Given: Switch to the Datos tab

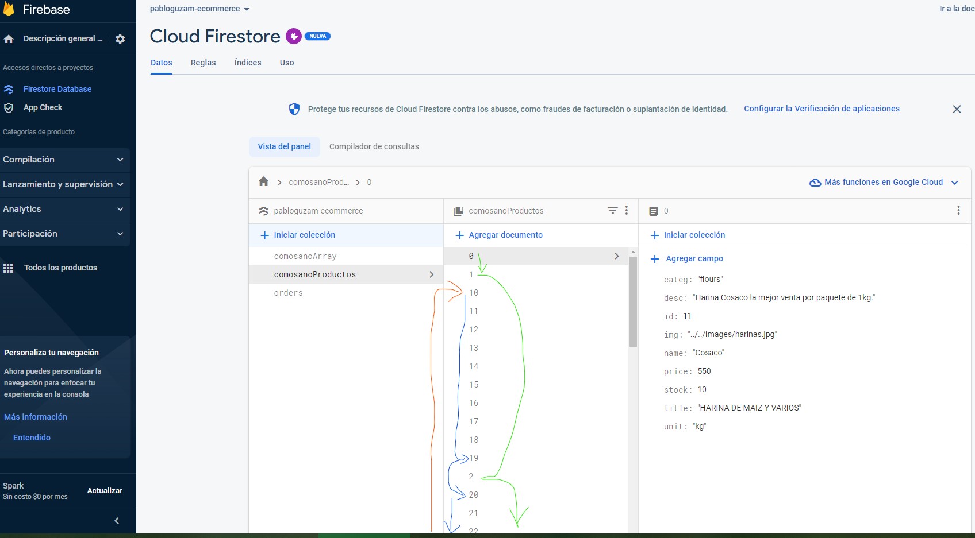Looking at the screenshot, I should pyautogui.click(x=162, y=63).
